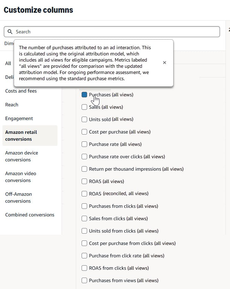Viewport: 230px width, 289px height.
Task: Check the Units sold (all views) box
Action: [84, 119]
